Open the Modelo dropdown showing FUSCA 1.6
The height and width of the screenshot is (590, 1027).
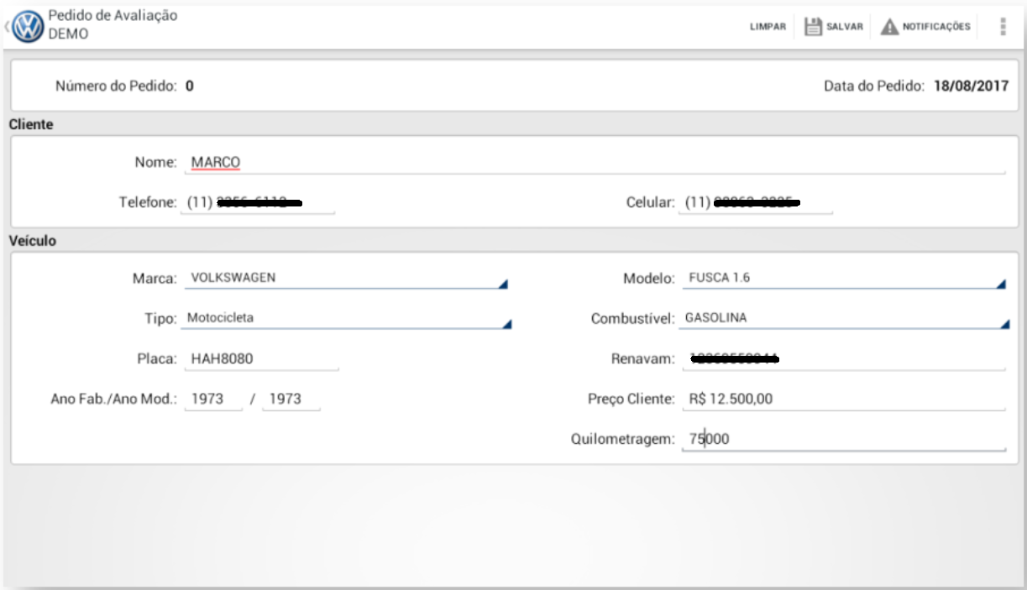843,279
